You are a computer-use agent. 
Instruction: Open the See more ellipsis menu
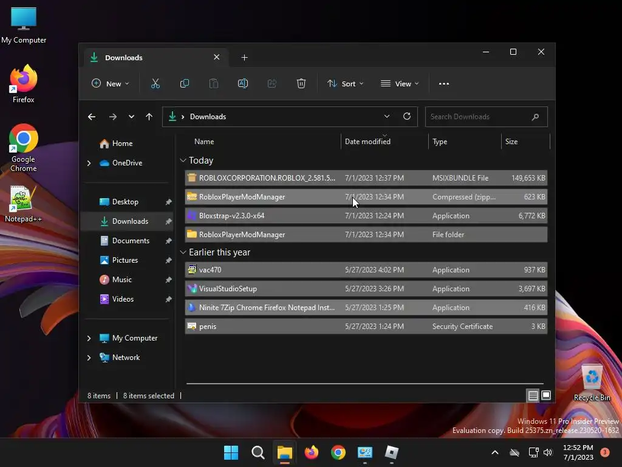(x=444, y=84)
